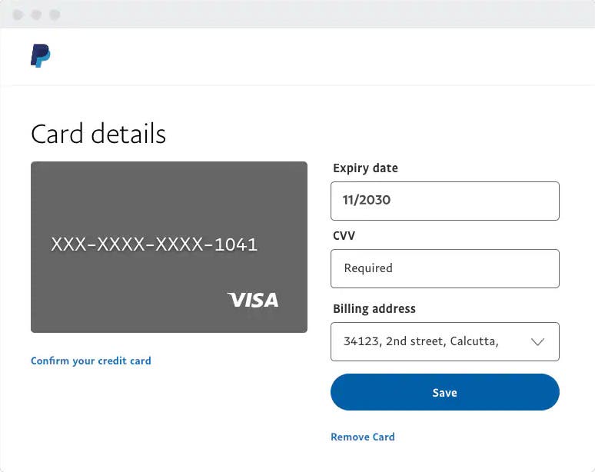This screenshot has height=472, width=595.
Task: Click the Card details heading
Action: point(98,134)
